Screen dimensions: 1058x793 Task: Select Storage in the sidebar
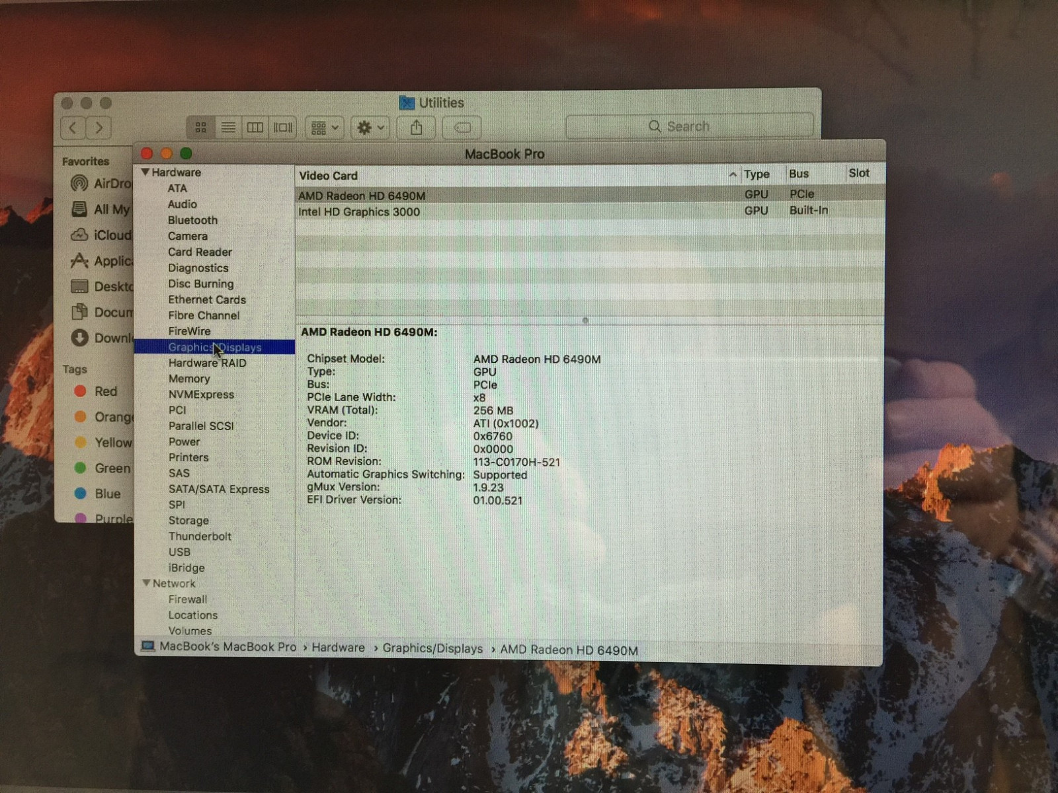tap(188, 521)
